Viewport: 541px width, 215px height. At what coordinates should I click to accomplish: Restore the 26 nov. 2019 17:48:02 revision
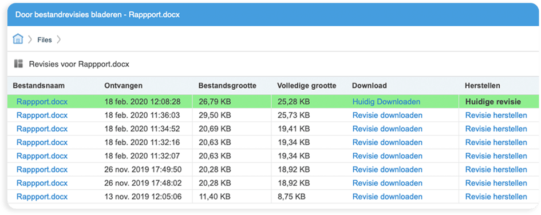pos(496,183)
